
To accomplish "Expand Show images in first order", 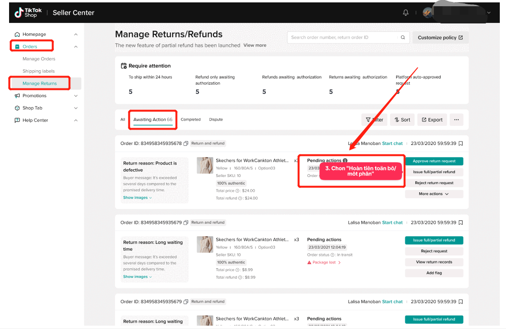I will tap(137, 197).
